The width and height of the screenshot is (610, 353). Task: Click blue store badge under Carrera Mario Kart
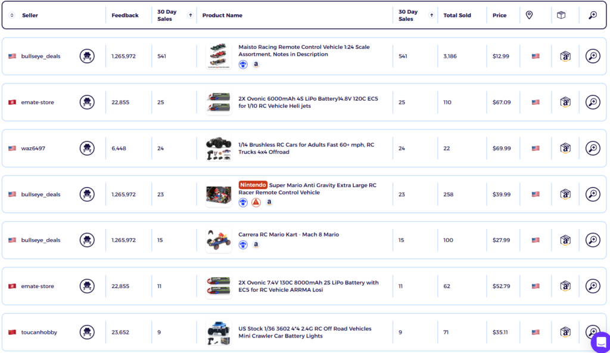[x=243, y=244]
